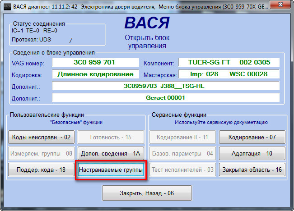Click the Мастерская field with WSC 00028
The image size is (294, 211).
click(x=229, y=74)
